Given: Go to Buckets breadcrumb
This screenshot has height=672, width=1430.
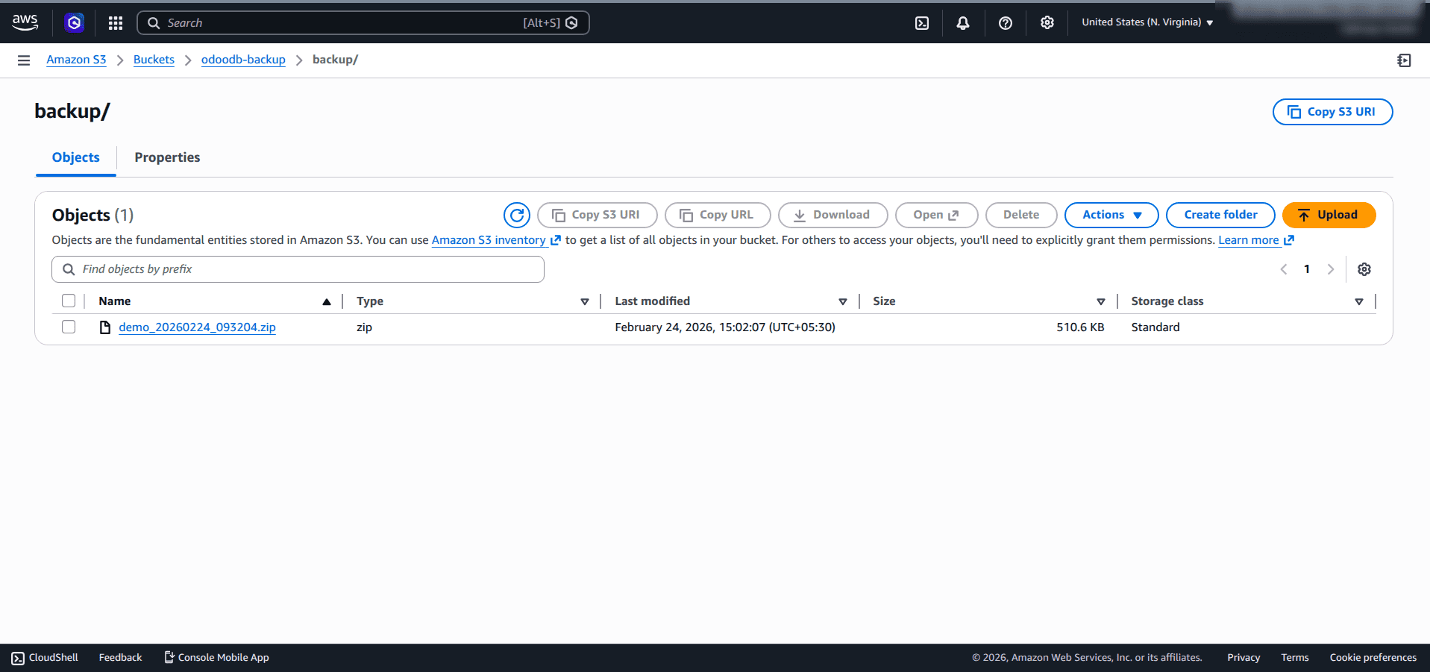Looking at the screenshot, I should (154, 60).
